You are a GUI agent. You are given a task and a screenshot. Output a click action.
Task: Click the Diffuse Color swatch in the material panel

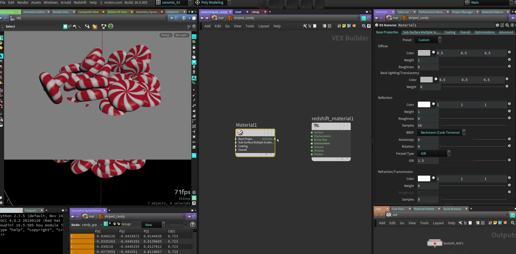(424, 53)
